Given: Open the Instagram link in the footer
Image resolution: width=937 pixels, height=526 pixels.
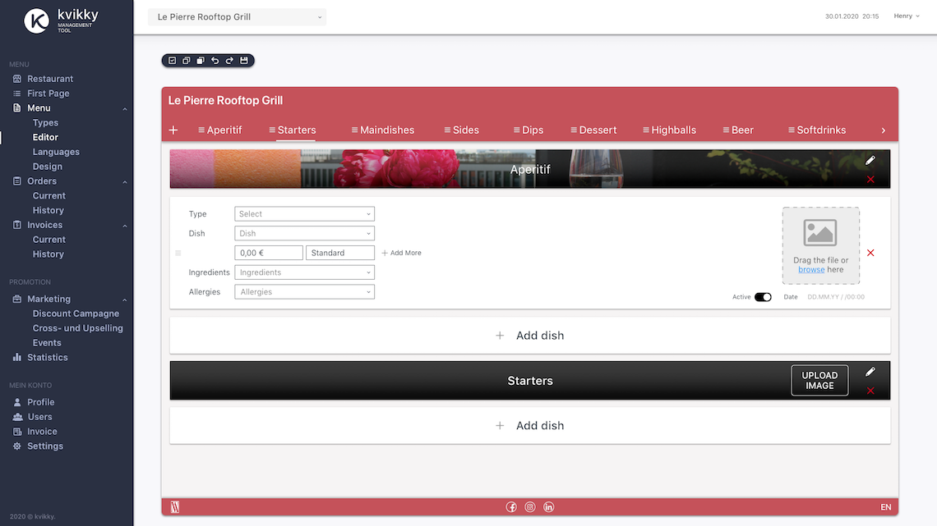Looking at the screenshot, I should coord(530,507).
